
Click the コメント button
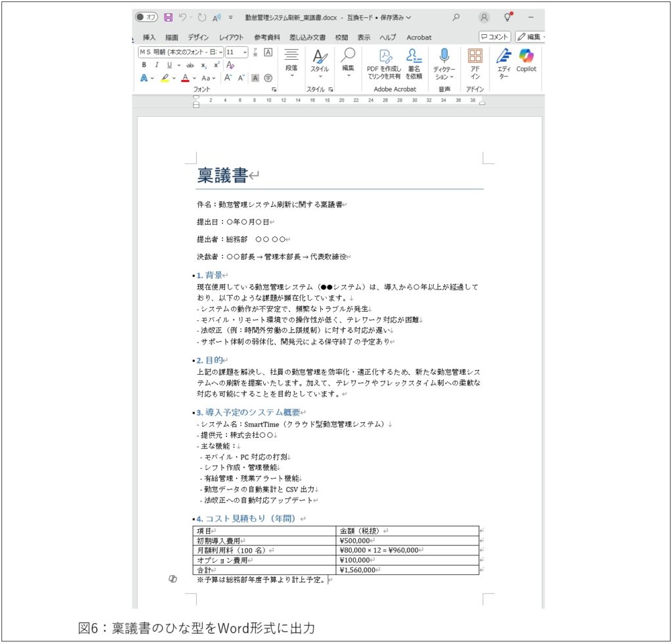pyautogui.click(x=496, y=37)
